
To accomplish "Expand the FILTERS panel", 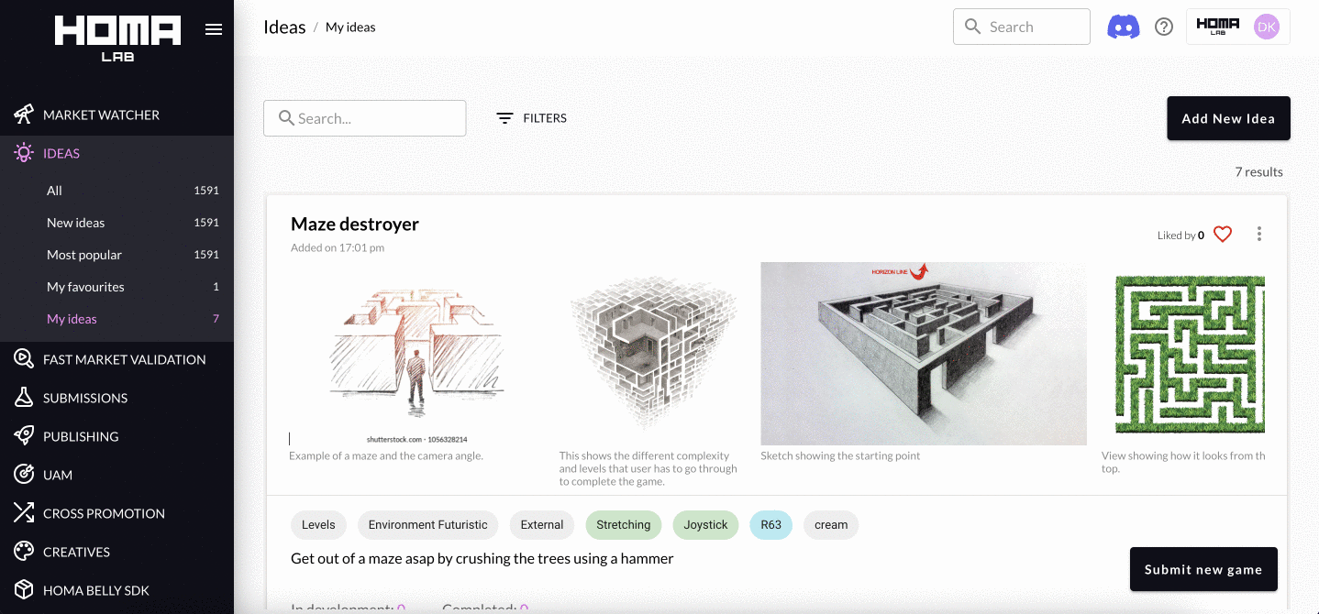I will click(532, 118).
